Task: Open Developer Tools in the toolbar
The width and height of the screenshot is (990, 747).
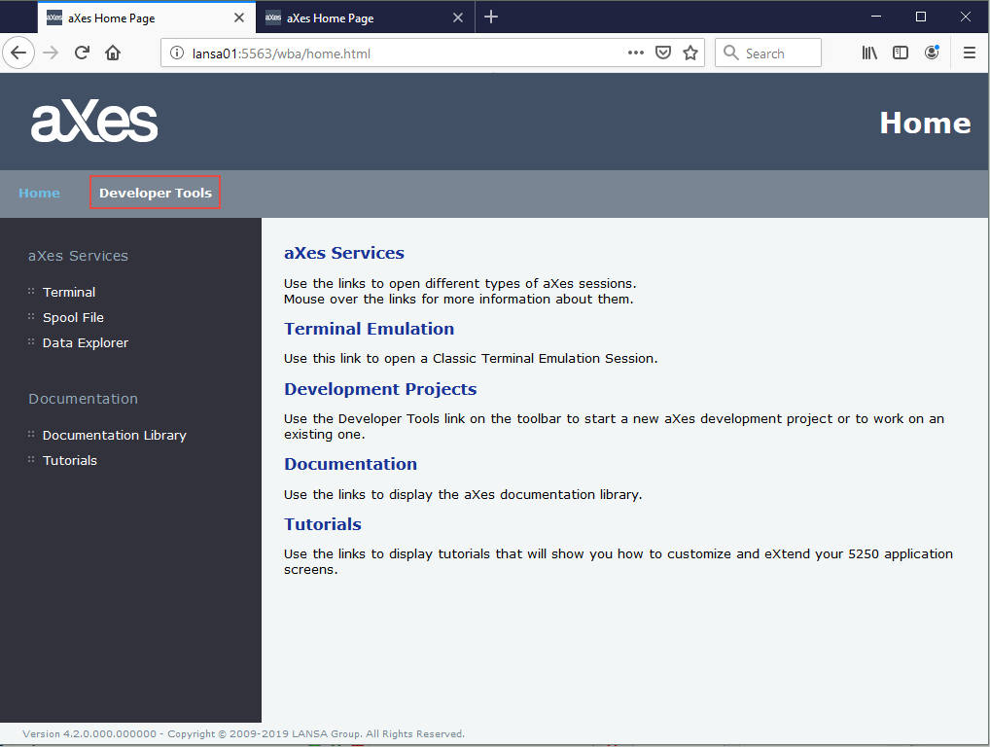Action: click(156, 193)
